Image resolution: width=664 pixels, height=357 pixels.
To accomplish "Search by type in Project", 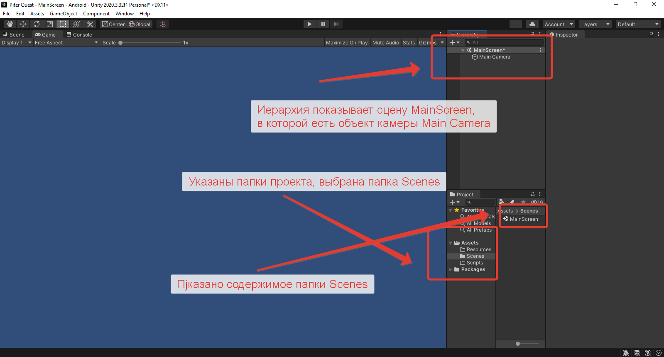I will click(502, 202).
